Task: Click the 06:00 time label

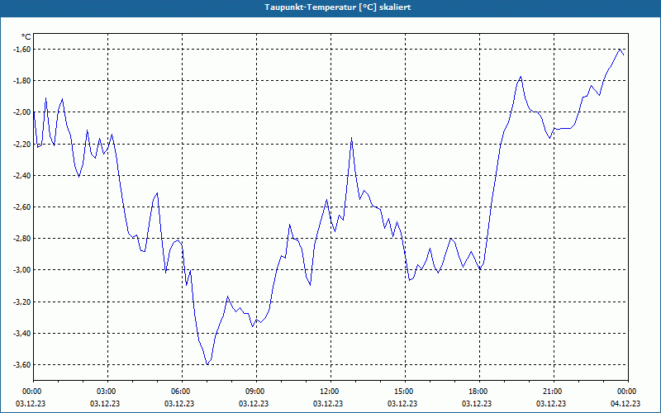Action: click(x=182, y=392)
